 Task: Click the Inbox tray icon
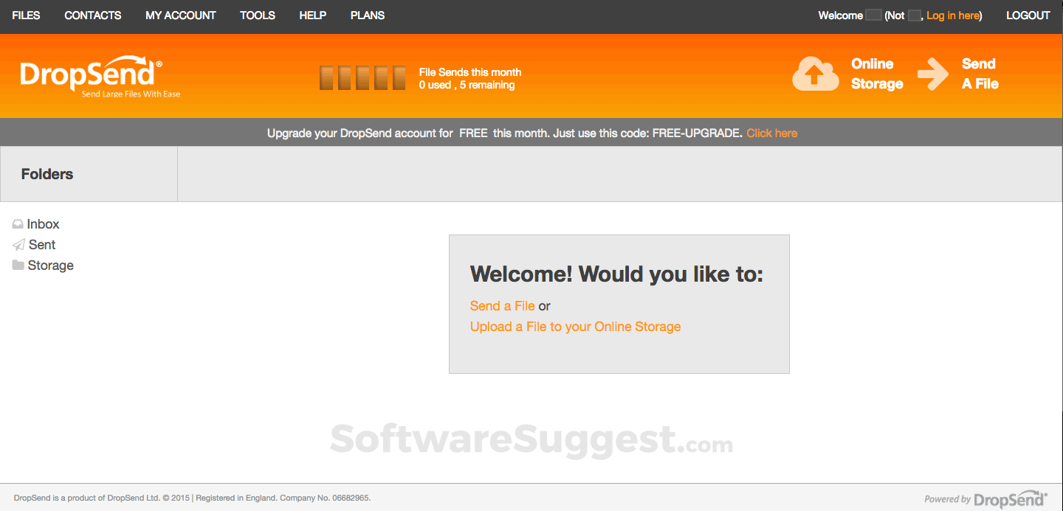pos(18,224)
